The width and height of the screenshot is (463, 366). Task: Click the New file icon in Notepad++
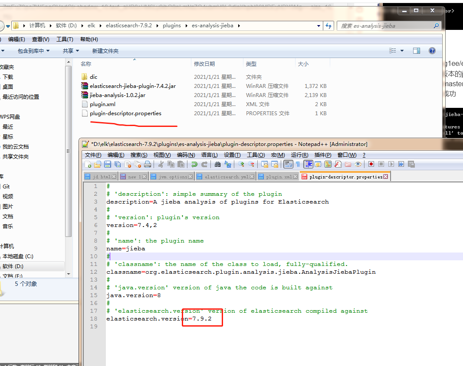(88, 165)
